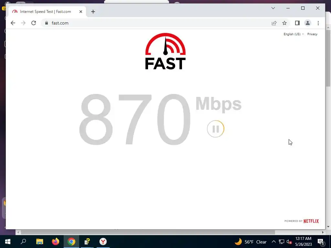The height and width of the screenshot is (248, 331).
Task: Open a new browser tab
Action: pyautogui.click(x=93, y=12)
